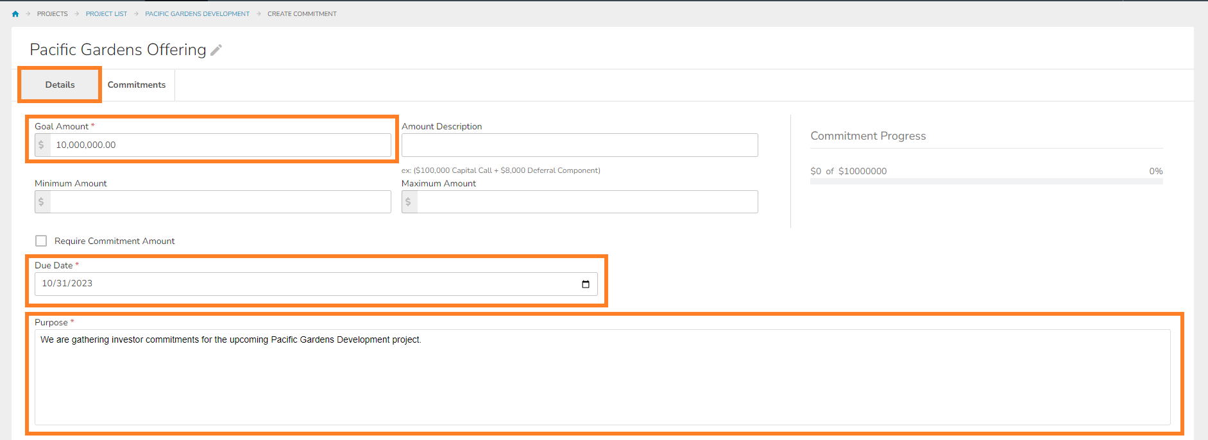Screen dimensions: 1208x440
Task: Click the Pacific Gardens Offering title
Action: 118,49
